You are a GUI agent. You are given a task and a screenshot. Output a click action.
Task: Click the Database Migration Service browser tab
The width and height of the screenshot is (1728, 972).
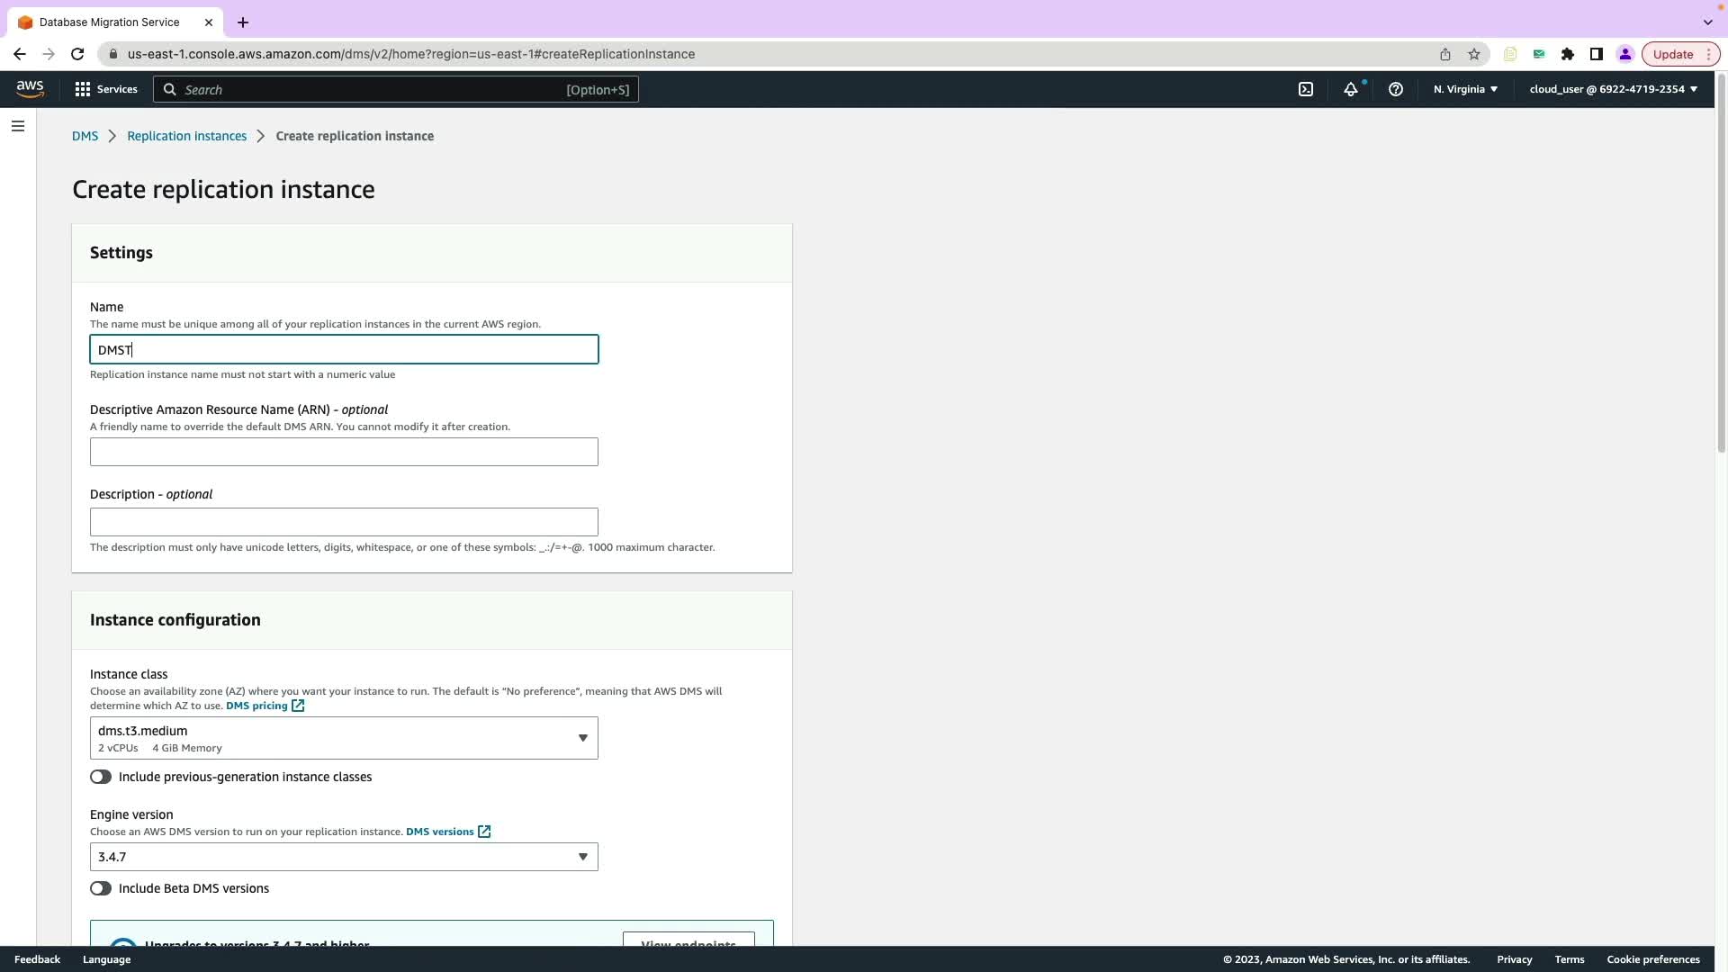[110, 22]
